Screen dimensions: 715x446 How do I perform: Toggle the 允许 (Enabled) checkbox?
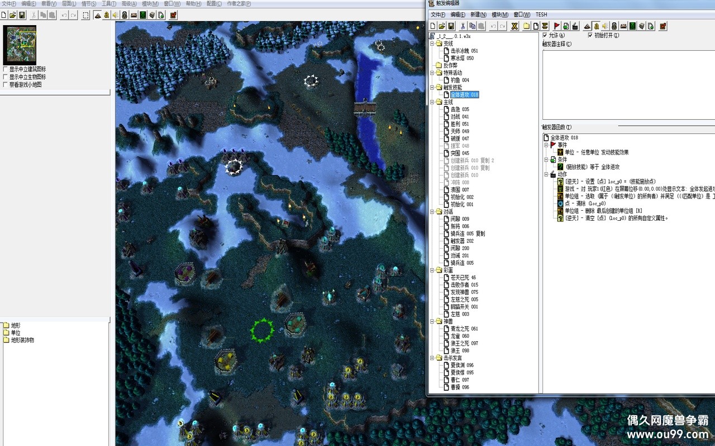pos(545,36)
